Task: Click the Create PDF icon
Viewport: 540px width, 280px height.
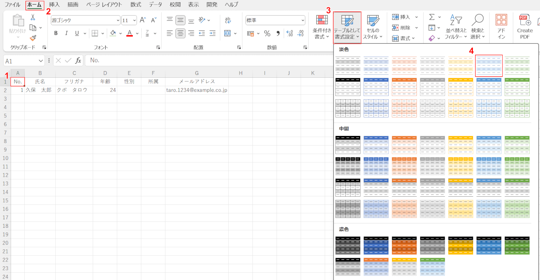Action: (x=524, y=27)
